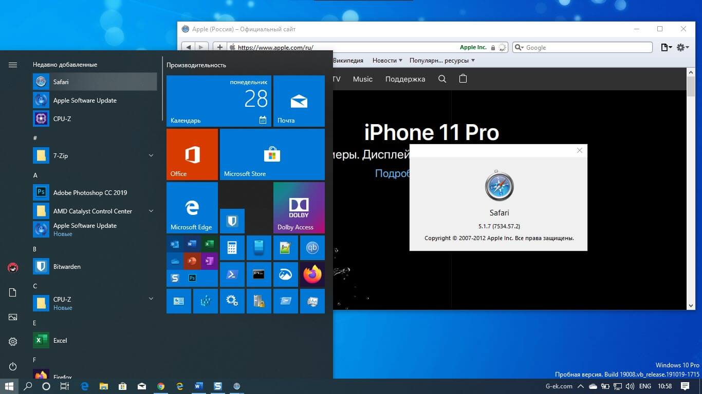
Task: Click the Google search field in Safari
Action: tap(582, 47)
